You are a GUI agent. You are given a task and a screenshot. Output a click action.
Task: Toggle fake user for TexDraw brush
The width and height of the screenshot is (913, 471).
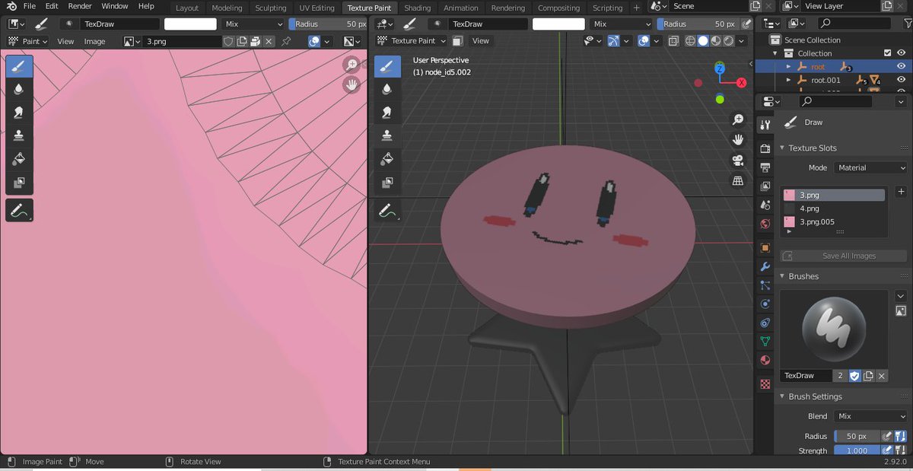[x=854, y=376]
